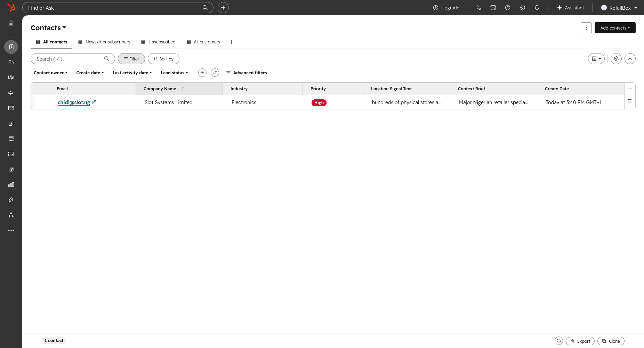Click the refresh icon beside Export
Screen dimensions: 644x348
pos(559,341)
